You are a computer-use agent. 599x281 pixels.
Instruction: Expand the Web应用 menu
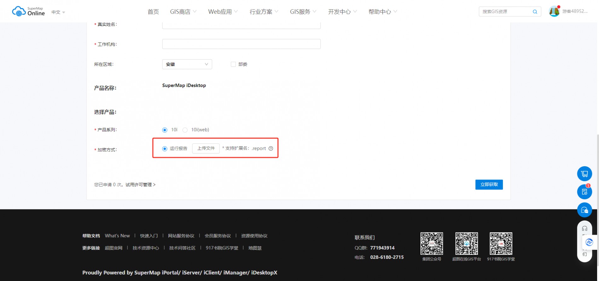(223, 12)
